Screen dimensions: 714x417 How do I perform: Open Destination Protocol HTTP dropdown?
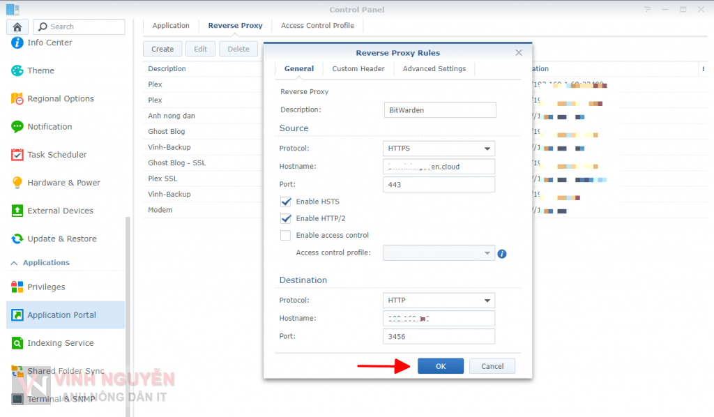(439, 301)
